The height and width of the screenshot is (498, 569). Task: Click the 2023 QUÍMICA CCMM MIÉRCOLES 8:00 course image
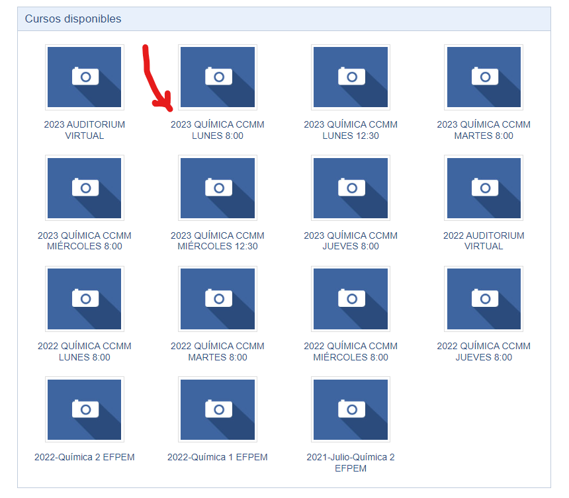(x=85, y=188)
